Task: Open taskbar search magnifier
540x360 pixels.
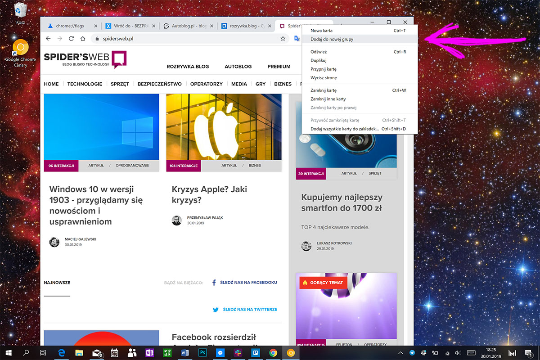Action: click(x=26, y=353)
